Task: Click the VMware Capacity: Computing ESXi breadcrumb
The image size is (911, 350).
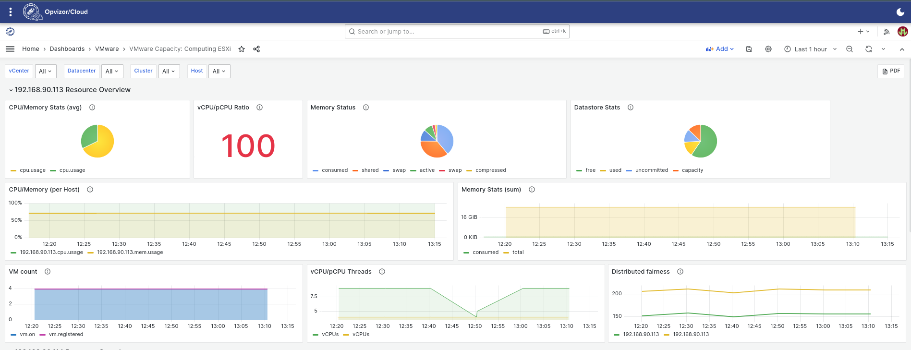Action: tap(180, 49)
